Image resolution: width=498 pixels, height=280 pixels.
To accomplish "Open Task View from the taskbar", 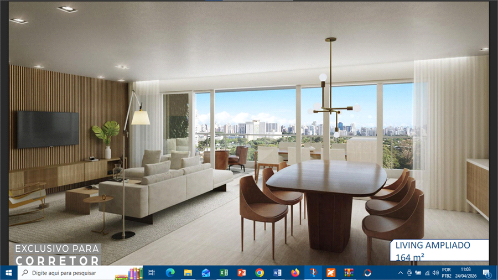I will click(152, 273).
